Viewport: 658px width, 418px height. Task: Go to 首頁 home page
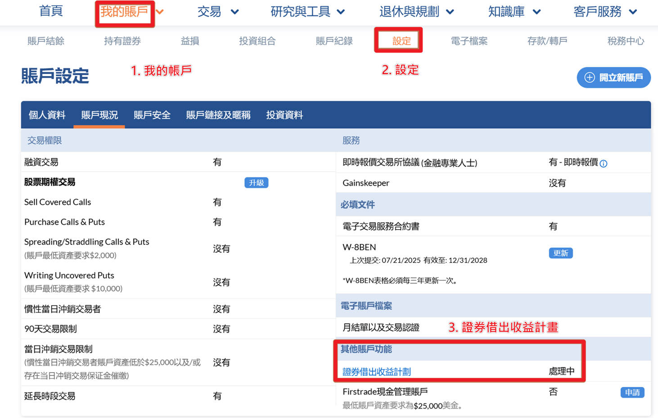click(51, 11)
